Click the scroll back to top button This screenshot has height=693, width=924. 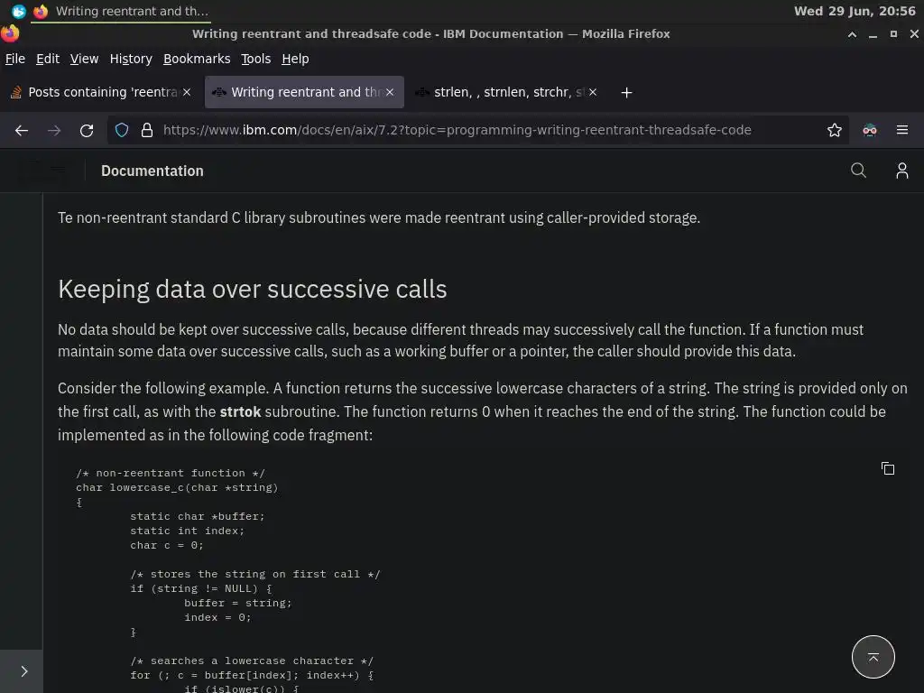(x=873, y=657)
